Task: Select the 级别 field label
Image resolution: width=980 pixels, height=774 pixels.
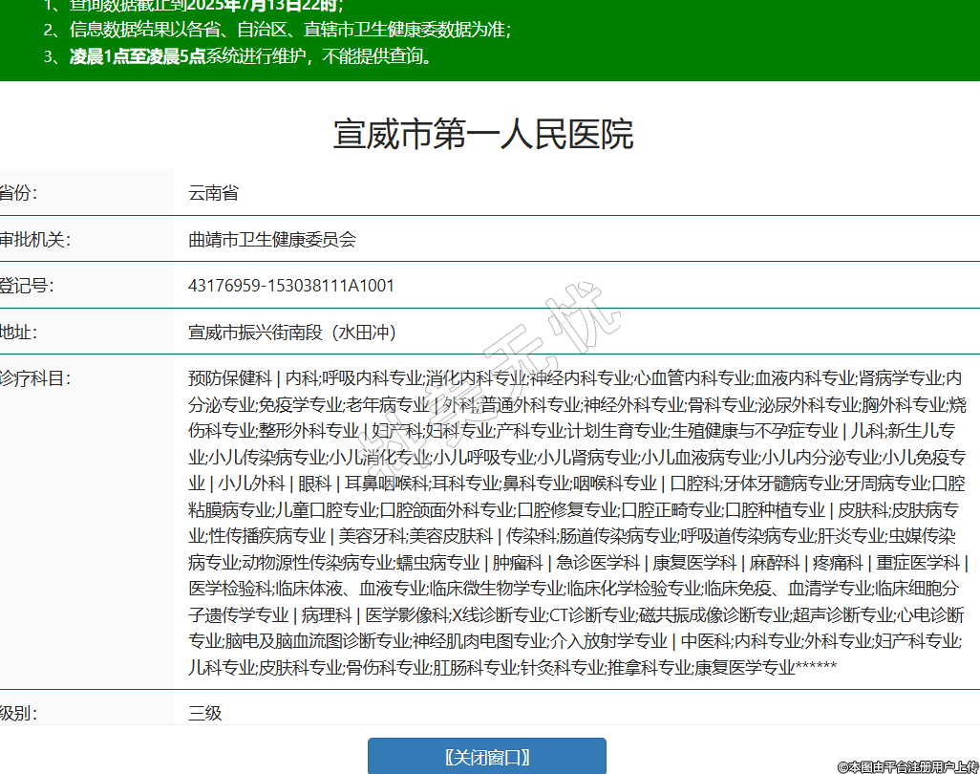Action: coord(19,713)
